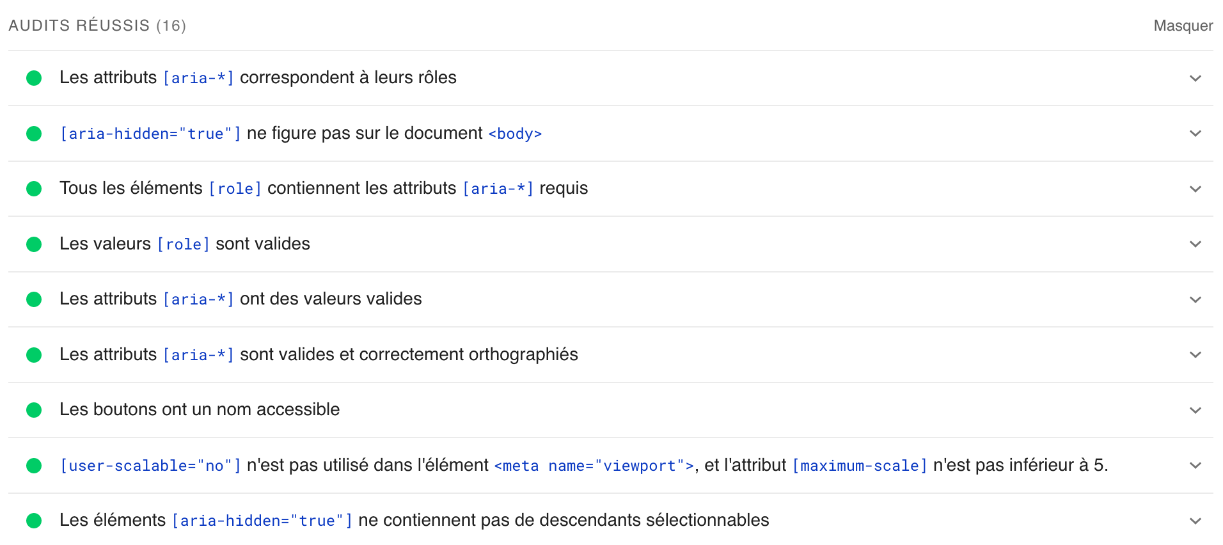
Task: Click the AUDITS RÉUSSIS section header
Action: click(96, 26)
